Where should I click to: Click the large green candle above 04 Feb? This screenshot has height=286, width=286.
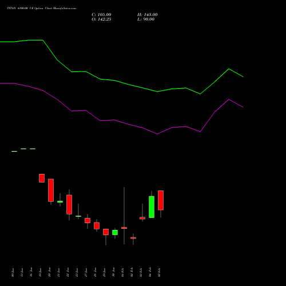152,207
